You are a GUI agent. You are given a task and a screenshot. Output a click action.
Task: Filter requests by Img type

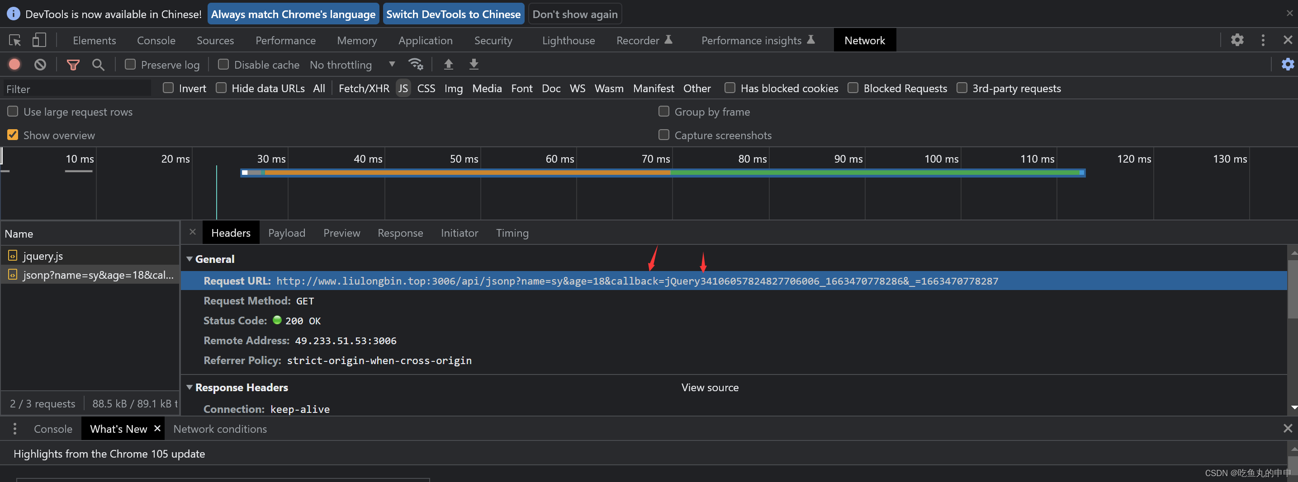pos(453,89)
